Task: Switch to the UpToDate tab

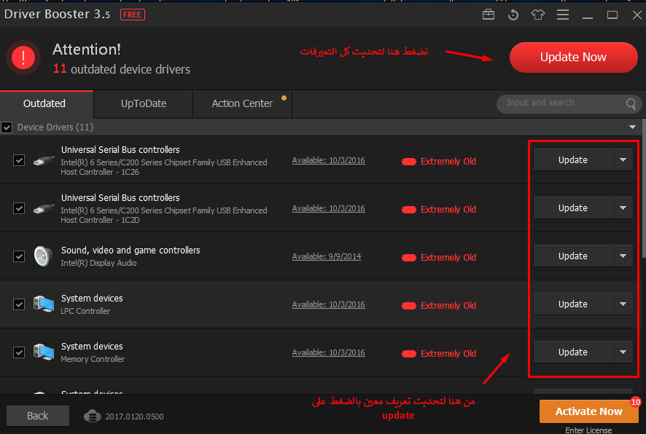Action: [144, 103]
